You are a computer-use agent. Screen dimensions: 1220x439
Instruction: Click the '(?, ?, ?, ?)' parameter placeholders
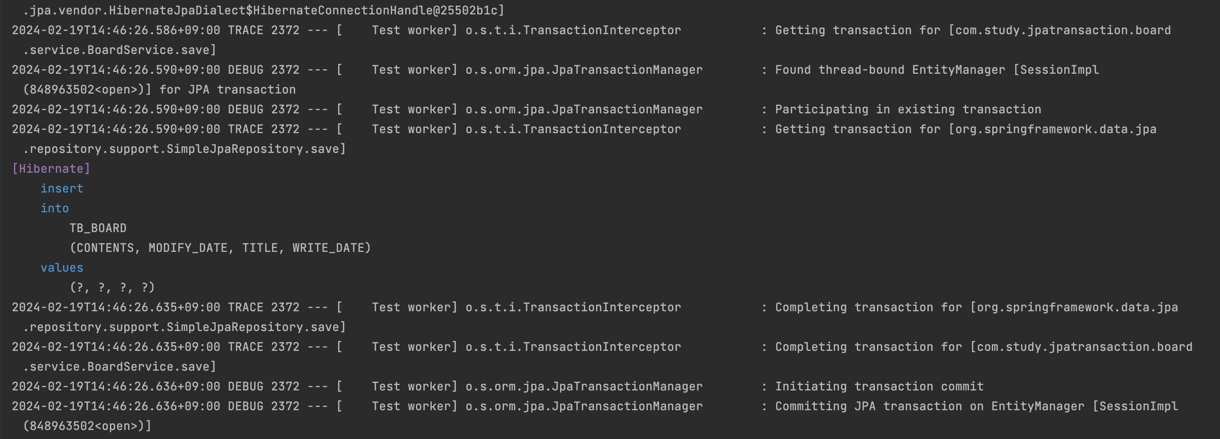112,287
